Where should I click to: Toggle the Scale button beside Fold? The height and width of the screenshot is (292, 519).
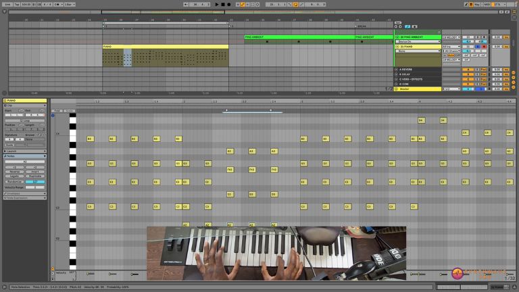[69, 111]
